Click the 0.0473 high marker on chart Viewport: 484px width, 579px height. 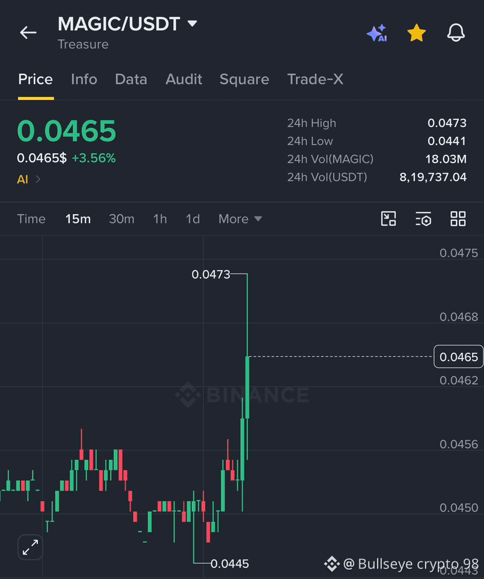coord(211,274)
